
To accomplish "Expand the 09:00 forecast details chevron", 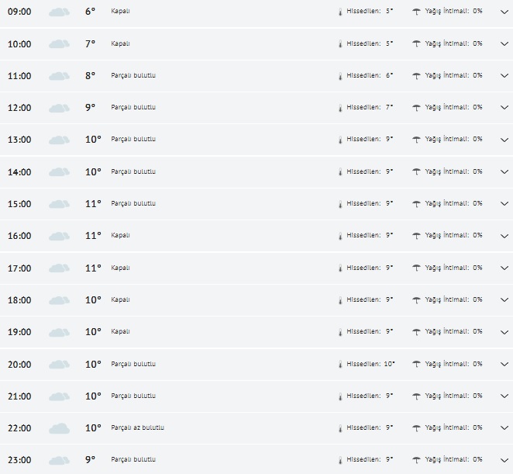I will 504,12.
